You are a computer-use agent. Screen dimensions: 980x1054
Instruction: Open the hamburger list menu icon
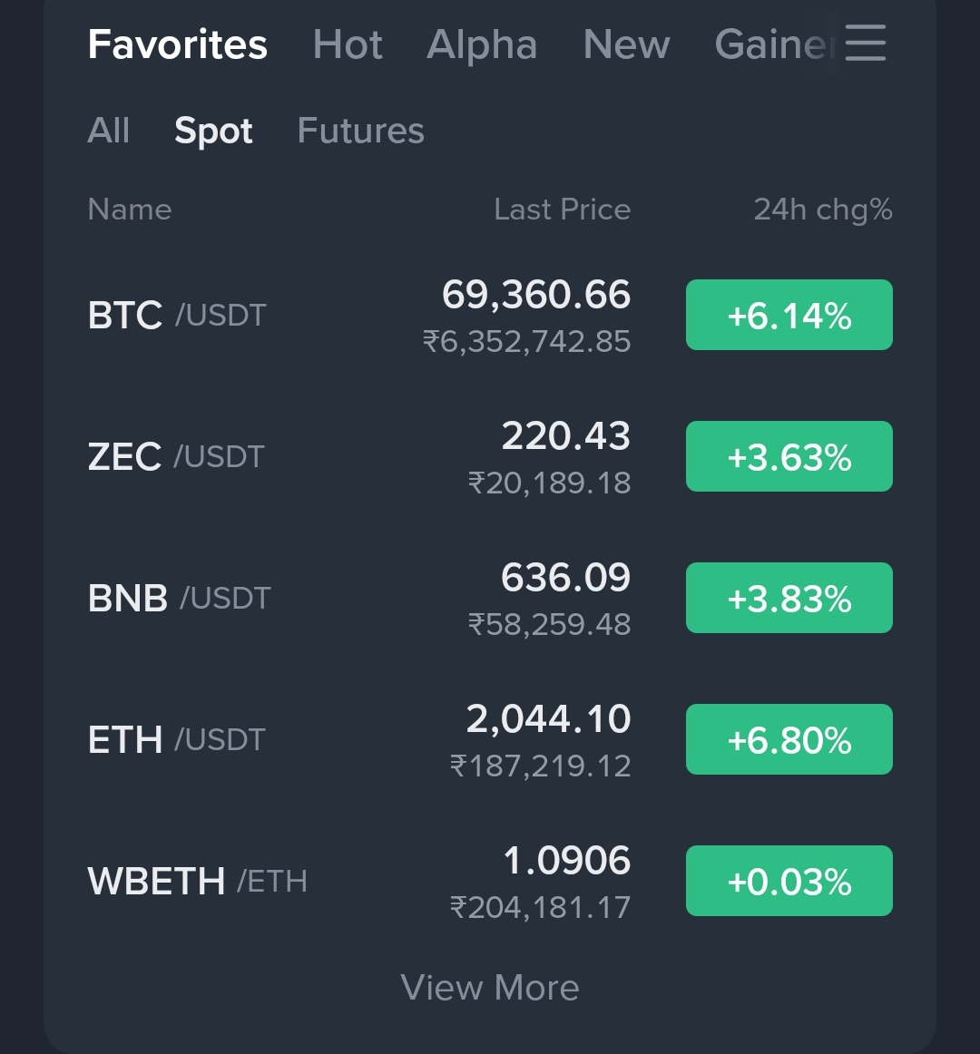tap(865, 43)
